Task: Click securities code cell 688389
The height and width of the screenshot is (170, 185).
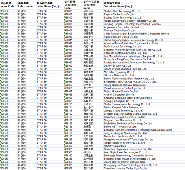Action: 73,168
